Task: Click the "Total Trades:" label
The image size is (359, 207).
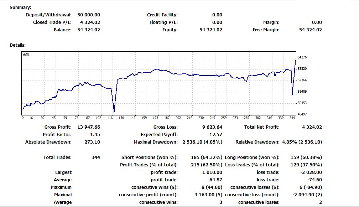Action: pos(57,157)
